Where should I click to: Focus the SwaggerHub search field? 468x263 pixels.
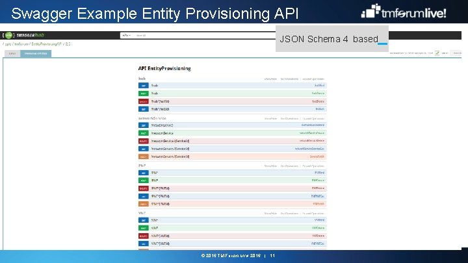(x=205, y=36)
